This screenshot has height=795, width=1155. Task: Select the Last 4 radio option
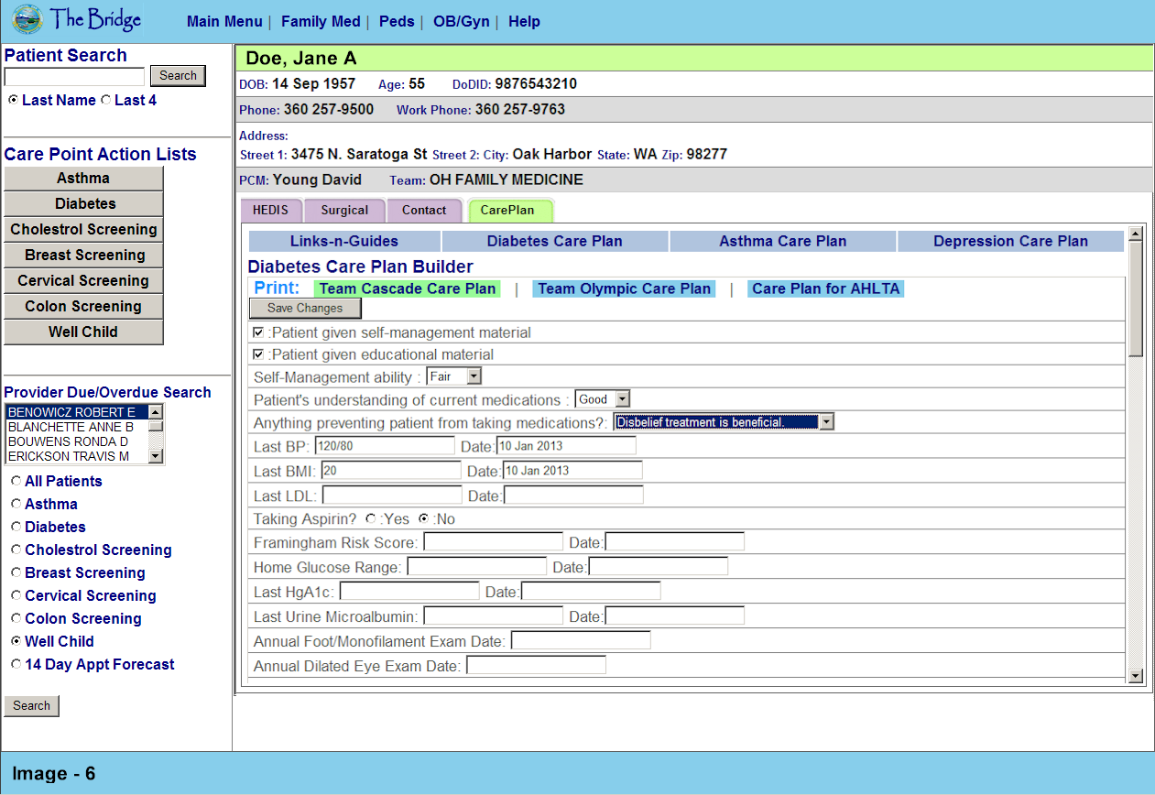pyautogui.click(x=106, y=100)
